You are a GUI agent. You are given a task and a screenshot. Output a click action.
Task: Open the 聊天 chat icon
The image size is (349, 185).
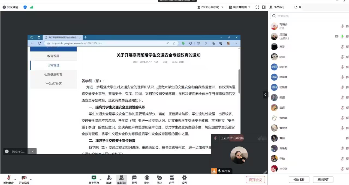(x=134, y=178)
